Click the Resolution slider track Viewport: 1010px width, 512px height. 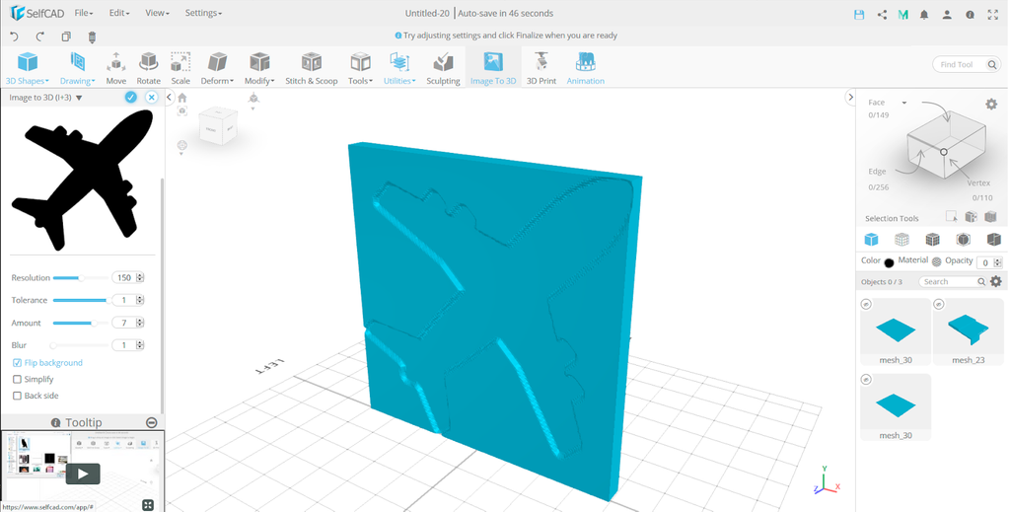[79, 278]
